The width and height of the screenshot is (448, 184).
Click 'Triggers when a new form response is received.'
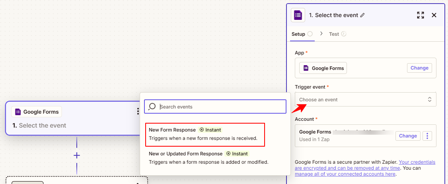[x=203, y=138]
